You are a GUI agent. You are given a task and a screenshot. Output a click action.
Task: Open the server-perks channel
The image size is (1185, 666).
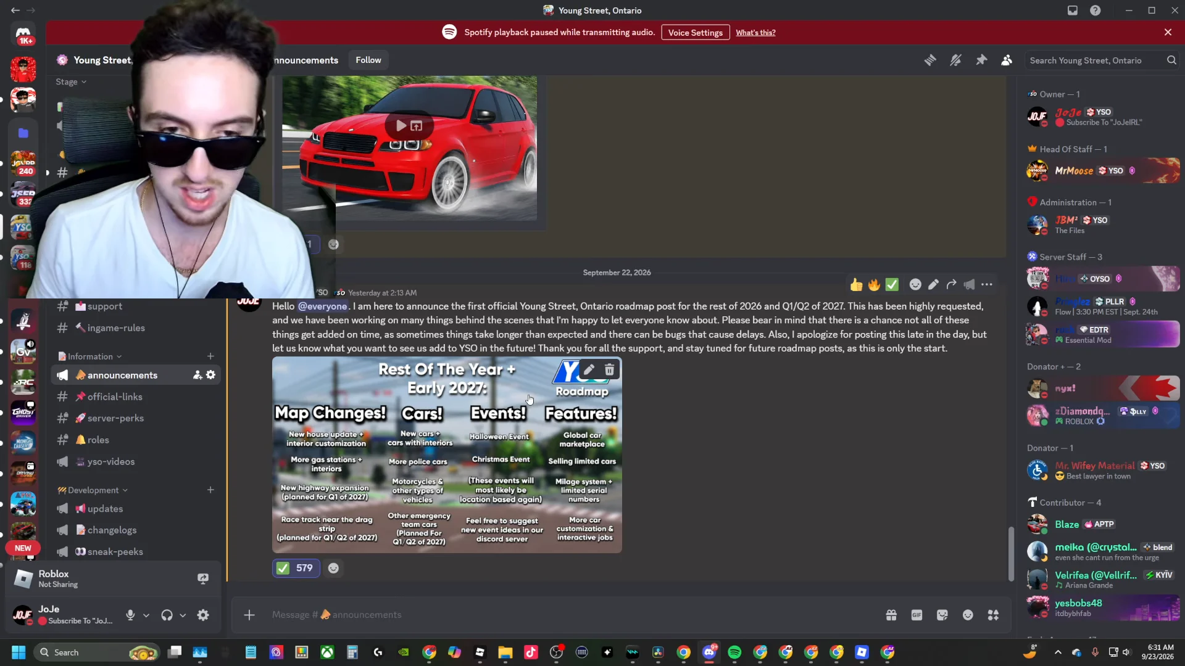coord(135,418)
